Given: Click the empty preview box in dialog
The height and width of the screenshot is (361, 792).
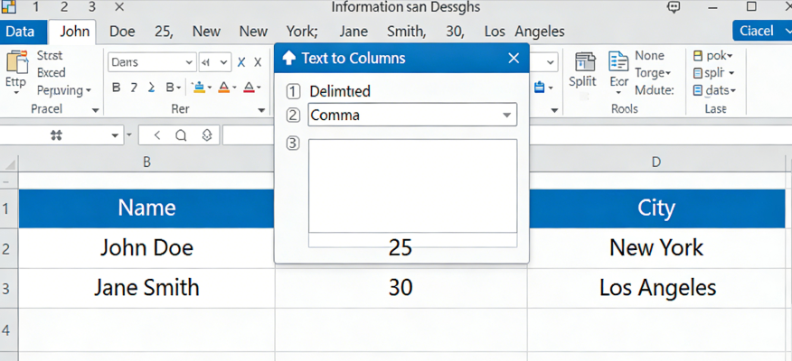Looking at the screenshot, I should [412, 186].
